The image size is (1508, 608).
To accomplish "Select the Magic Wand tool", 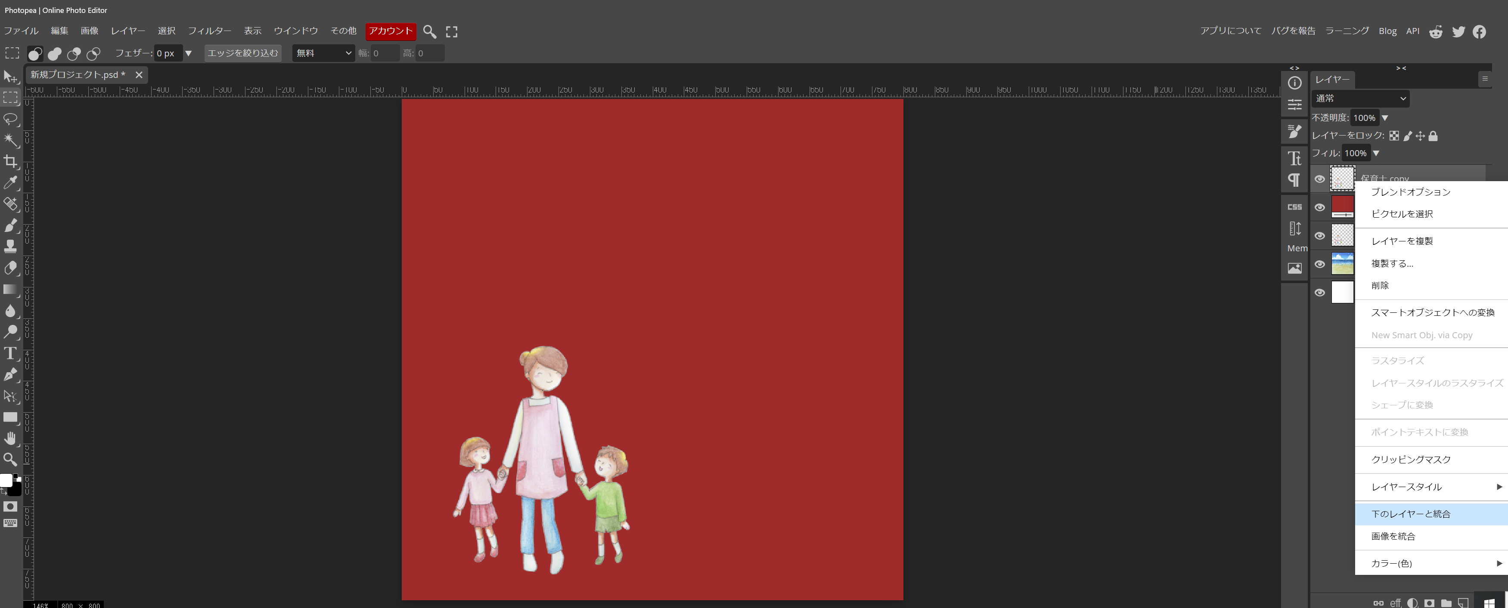I will pyautogui.click(x=10, y=140).
